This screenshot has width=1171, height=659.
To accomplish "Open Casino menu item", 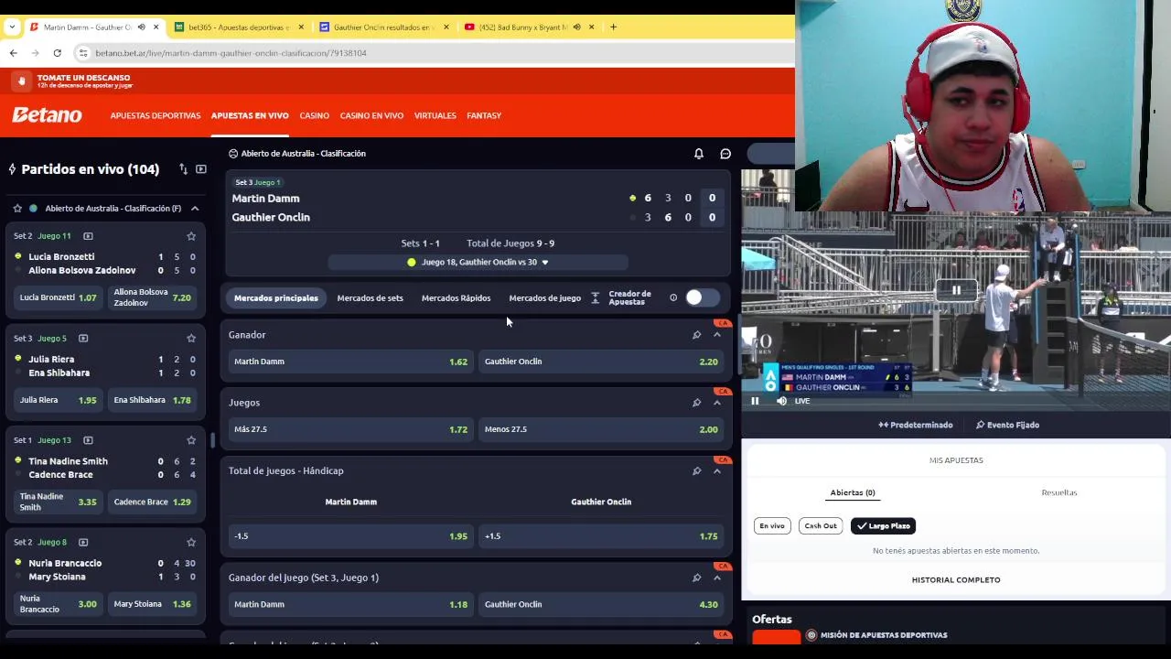I will tap(314, 115).
